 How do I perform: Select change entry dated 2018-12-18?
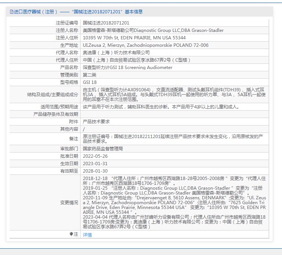pyautogui.click(x=174, y=181)
